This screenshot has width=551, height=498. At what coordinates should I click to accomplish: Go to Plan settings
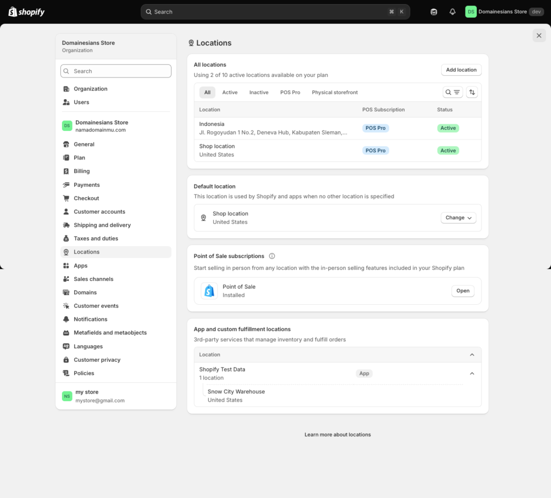(x=116, y=158)
